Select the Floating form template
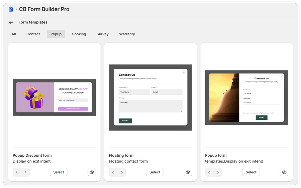 (x=155, y=172)
